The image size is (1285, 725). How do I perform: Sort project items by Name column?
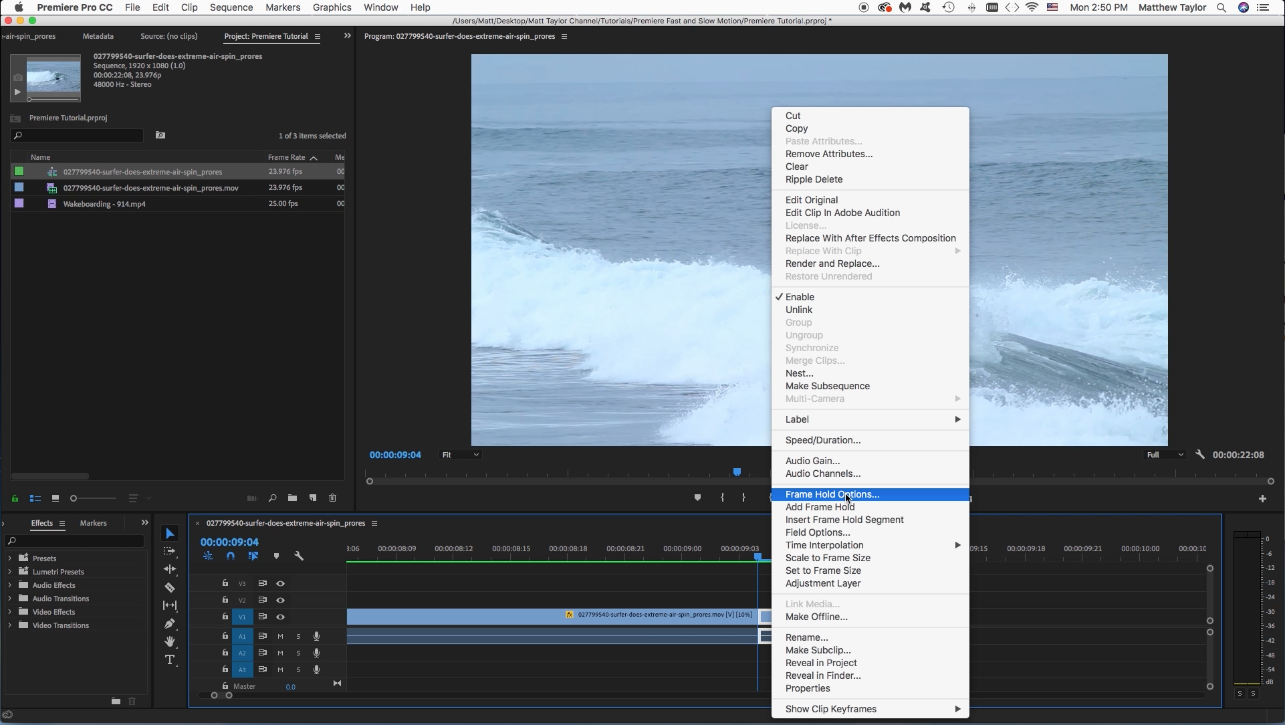coord(40,157)
